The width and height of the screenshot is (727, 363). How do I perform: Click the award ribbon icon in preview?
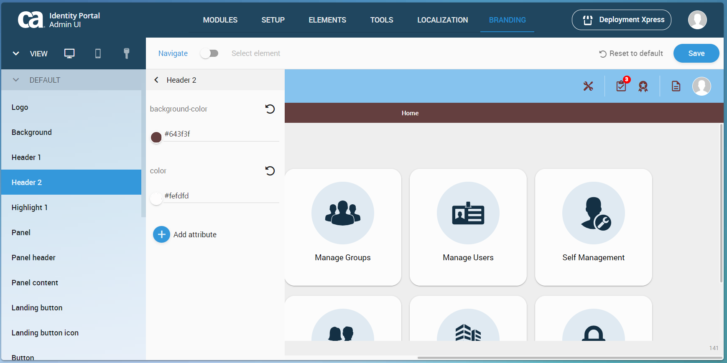(x=643, y=86)
